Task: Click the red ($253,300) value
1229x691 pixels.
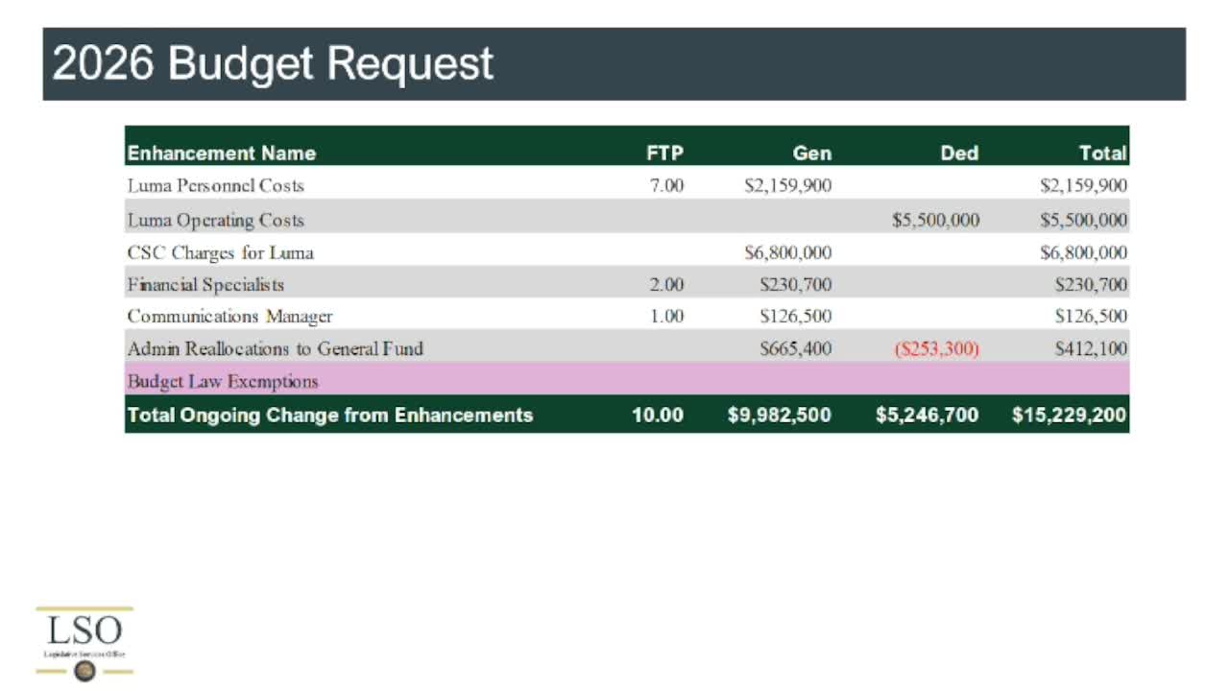Action: (936, 349)
